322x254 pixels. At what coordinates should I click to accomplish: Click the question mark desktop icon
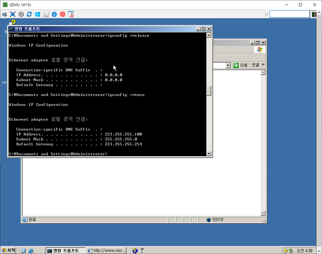[13, 23]
